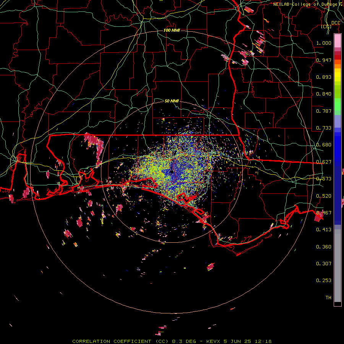This screenshot has height=344, width=344.
Task: Click the 0.307 color scale value
Action: pyautogui.click(x=324, y=264)
